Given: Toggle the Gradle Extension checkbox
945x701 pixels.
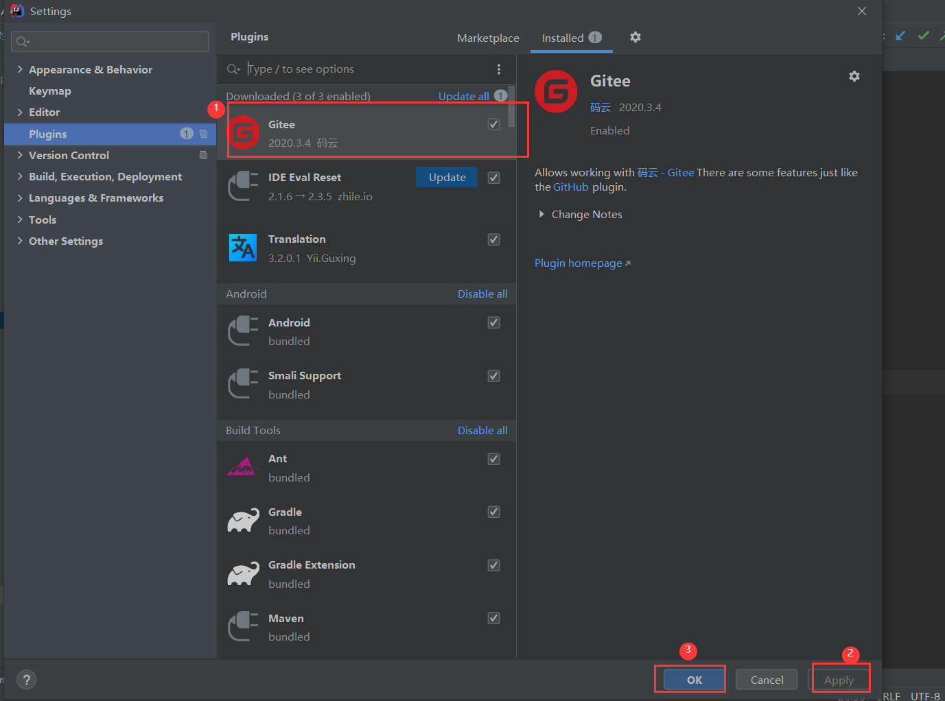Looking at the screenshot, I should tap(493, 565).
